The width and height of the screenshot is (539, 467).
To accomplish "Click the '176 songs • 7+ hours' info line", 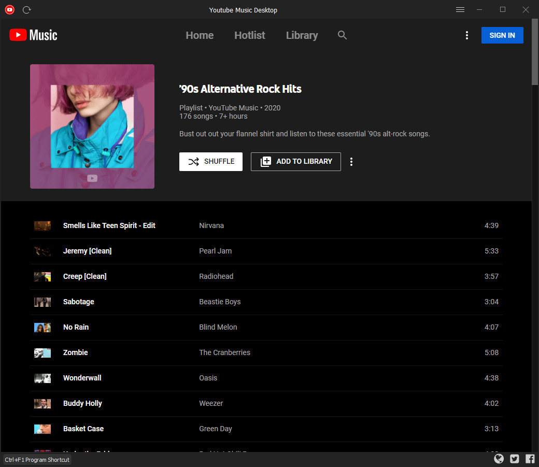I will coord(213,116).
